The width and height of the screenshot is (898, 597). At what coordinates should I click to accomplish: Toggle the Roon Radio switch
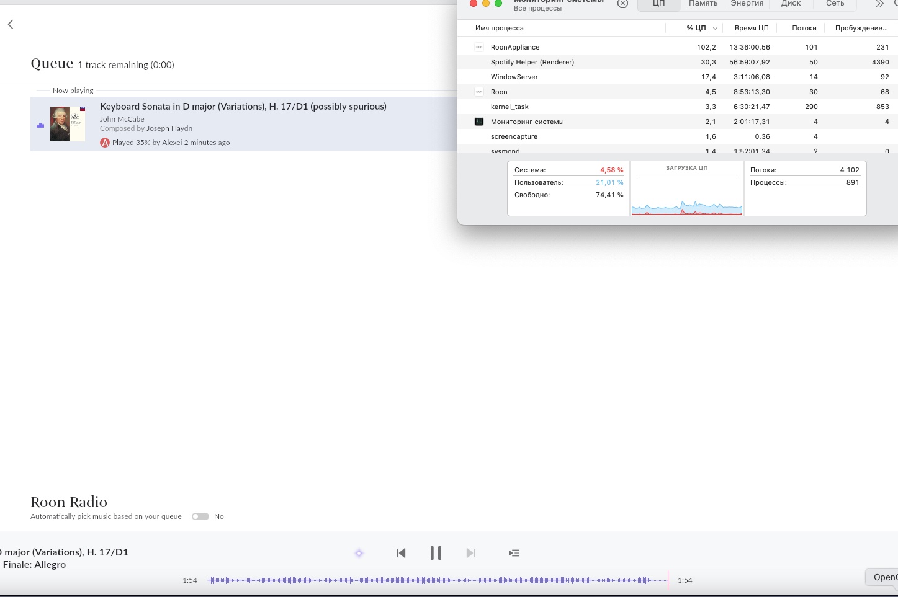click(x=200, y=516)
